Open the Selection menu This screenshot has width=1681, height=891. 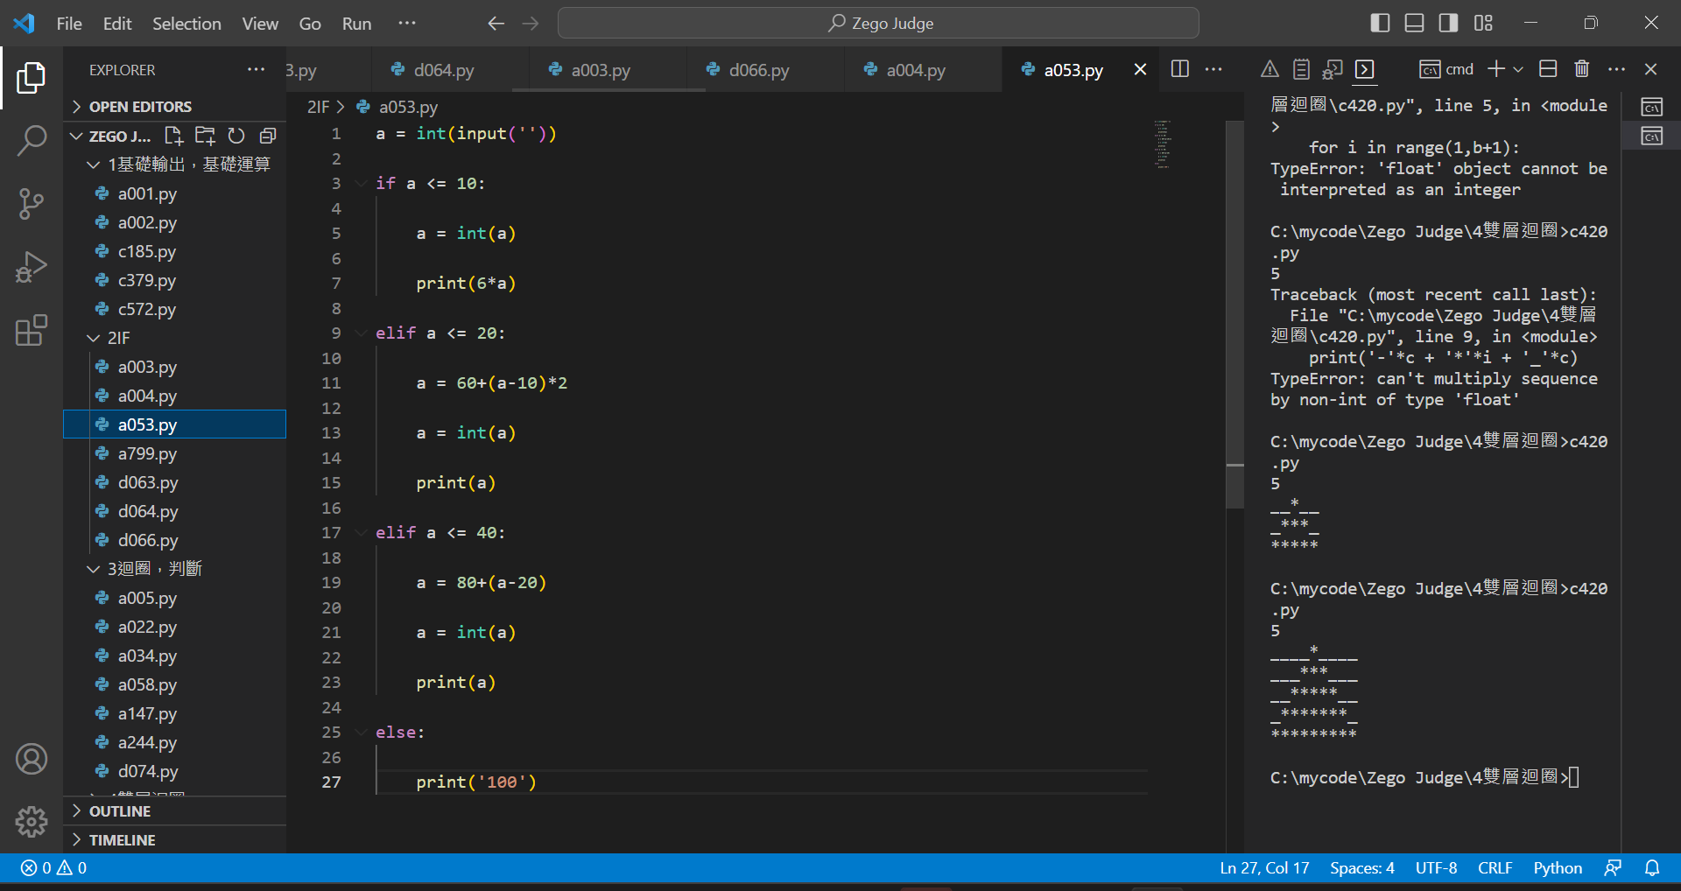click(x=186, y=24)
